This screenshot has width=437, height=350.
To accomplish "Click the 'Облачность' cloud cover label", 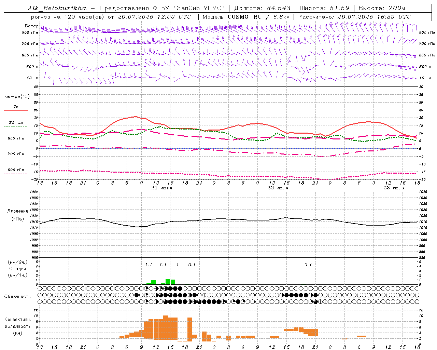I will click(x=17, y=297).
